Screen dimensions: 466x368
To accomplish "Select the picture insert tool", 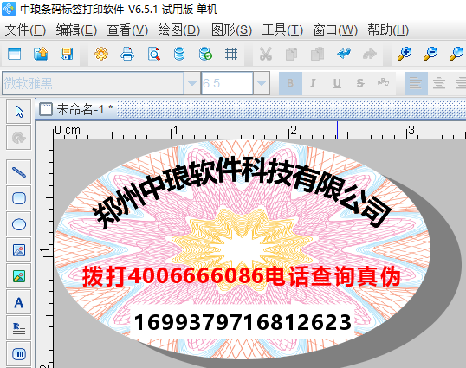I will coord(19,276).
